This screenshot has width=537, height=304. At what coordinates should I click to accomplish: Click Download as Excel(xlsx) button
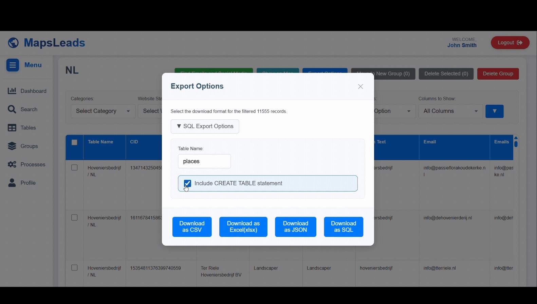click(x=243, y=227)
